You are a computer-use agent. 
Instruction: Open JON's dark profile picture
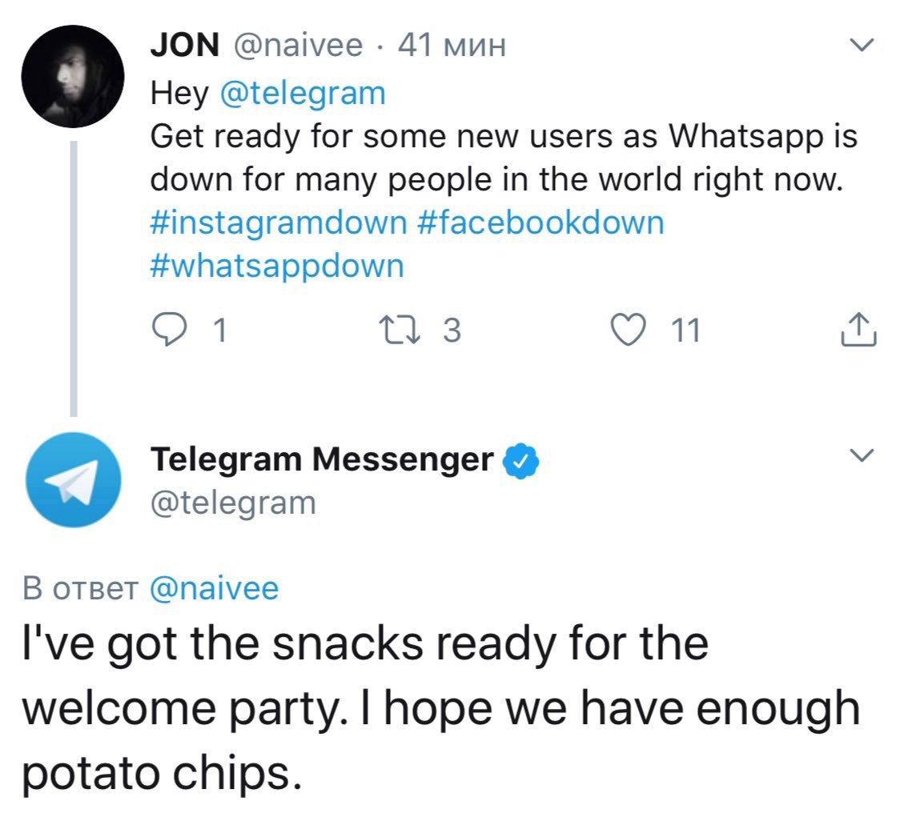[x=73, y=76]
